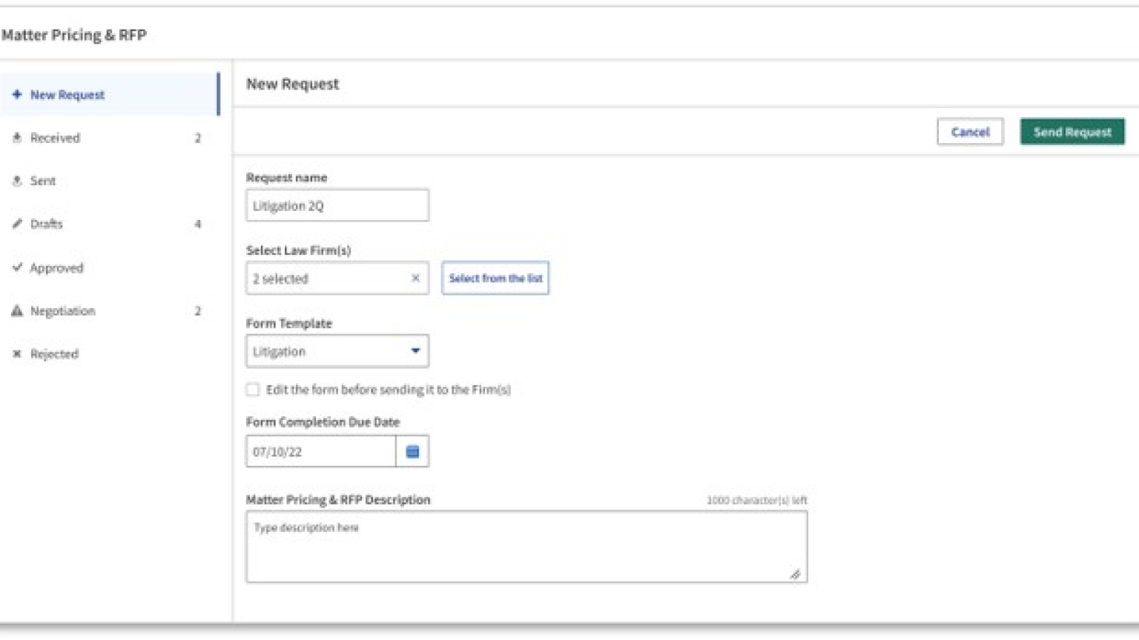Click the Received inbox icon in sidebar
Image resolution: width=1139 pixels, height=640 pixels.
(x=17, y=138)
